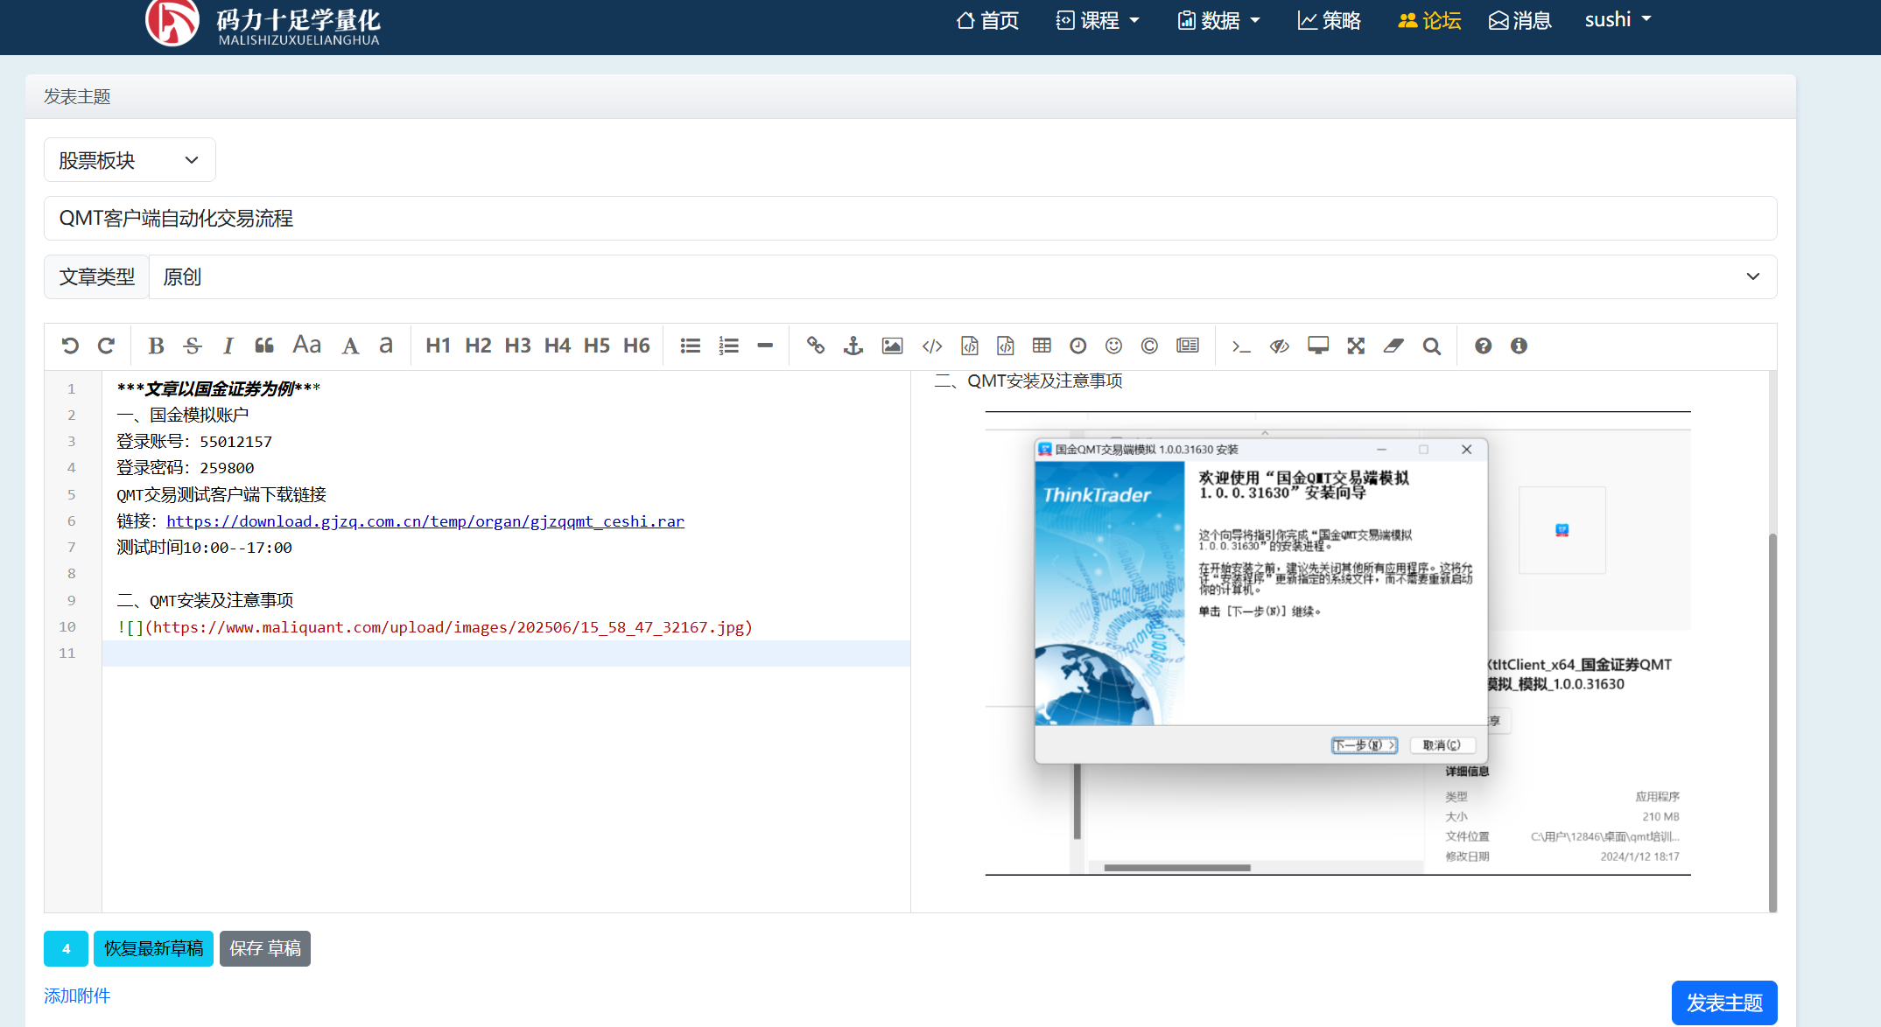Open the 股票板块 category dropdown

130,160
